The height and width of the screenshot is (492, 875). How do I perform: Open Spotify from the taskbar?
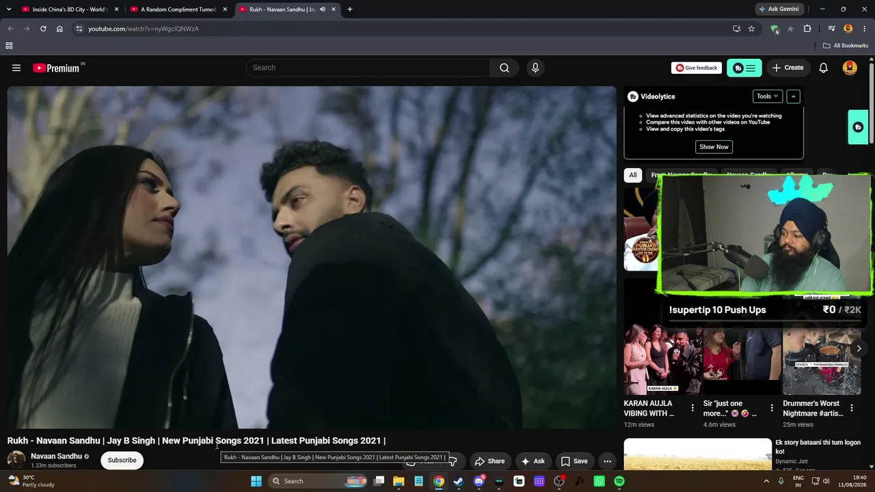[619, 481]
